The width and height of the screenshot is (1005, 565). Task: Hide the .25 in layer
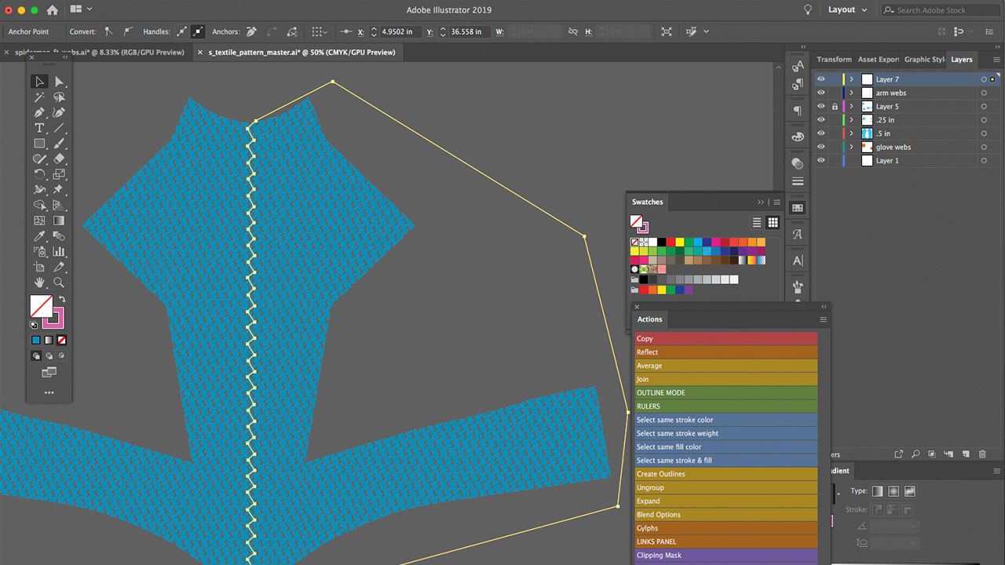821,120
